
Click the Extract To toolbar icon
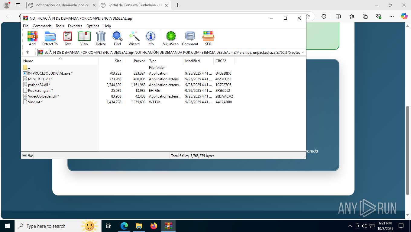(50, 39)
